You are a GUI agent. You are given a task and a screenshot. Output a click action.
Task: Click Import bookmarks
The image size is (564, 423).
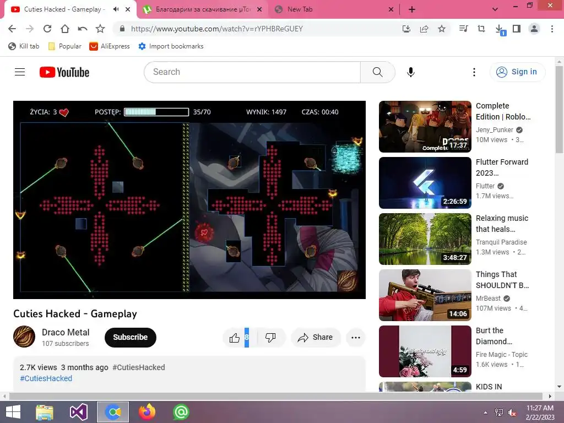coord(171,46)
